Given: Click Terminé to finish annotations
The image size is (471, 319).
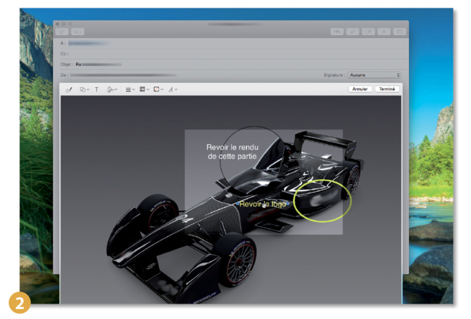Looking at the screenshot, I should pos(387,89).
